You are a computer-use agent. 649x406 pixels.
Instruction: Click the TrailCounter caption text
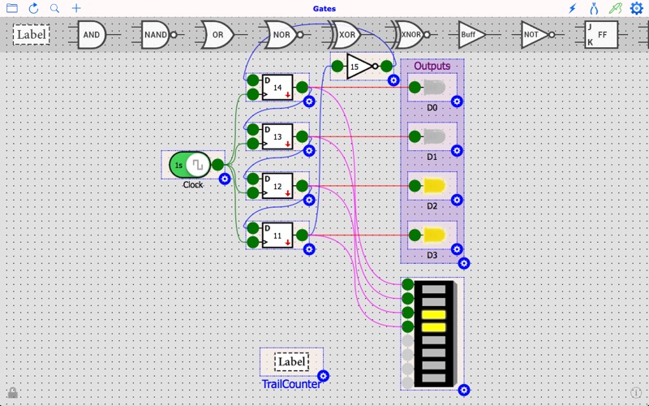point(291,384)
